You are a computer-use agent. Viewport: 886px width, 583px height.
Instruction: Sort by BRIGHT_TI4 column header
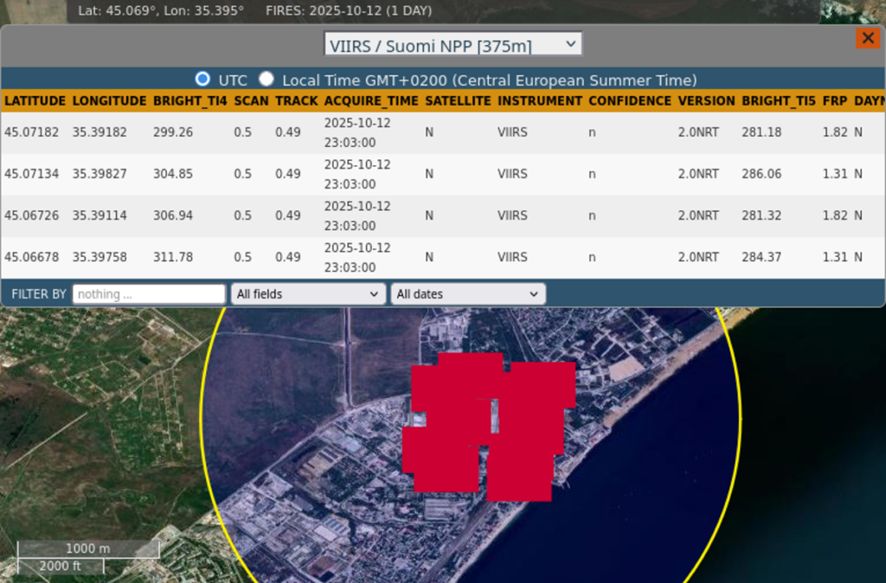click(x=189, y=101)
